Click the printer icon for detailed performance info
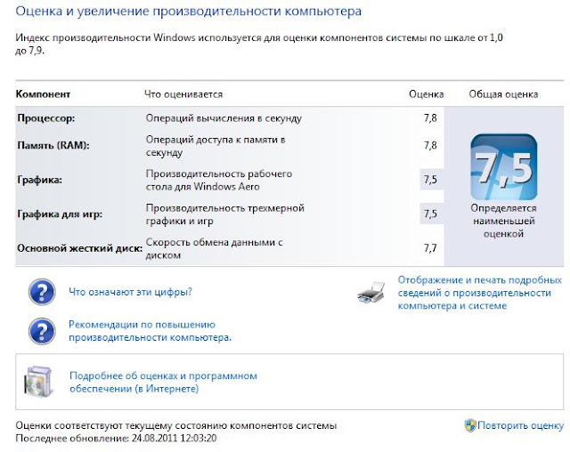Image resolution: width=570 pixels, height=452 pixels. pyautogui.click(x=371, y=292)
